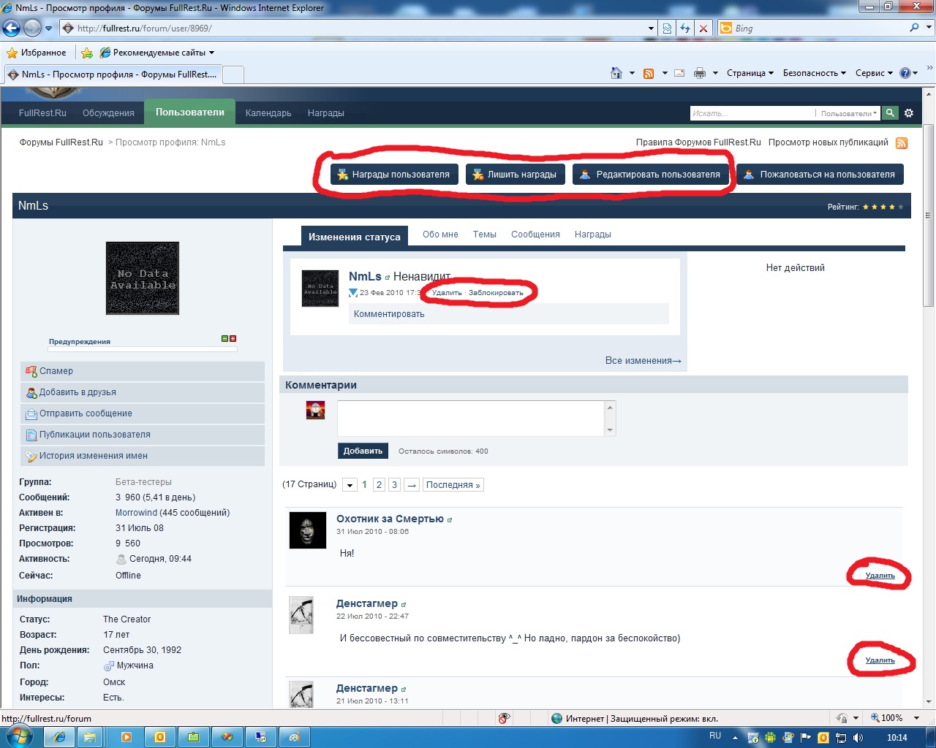
Task: Click the IE browser home icon
Action: point(616,73)
